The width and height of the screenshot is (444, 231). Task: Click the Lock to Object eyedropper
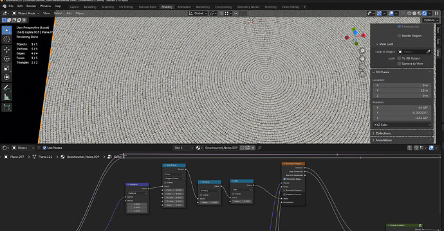(429, 52)
